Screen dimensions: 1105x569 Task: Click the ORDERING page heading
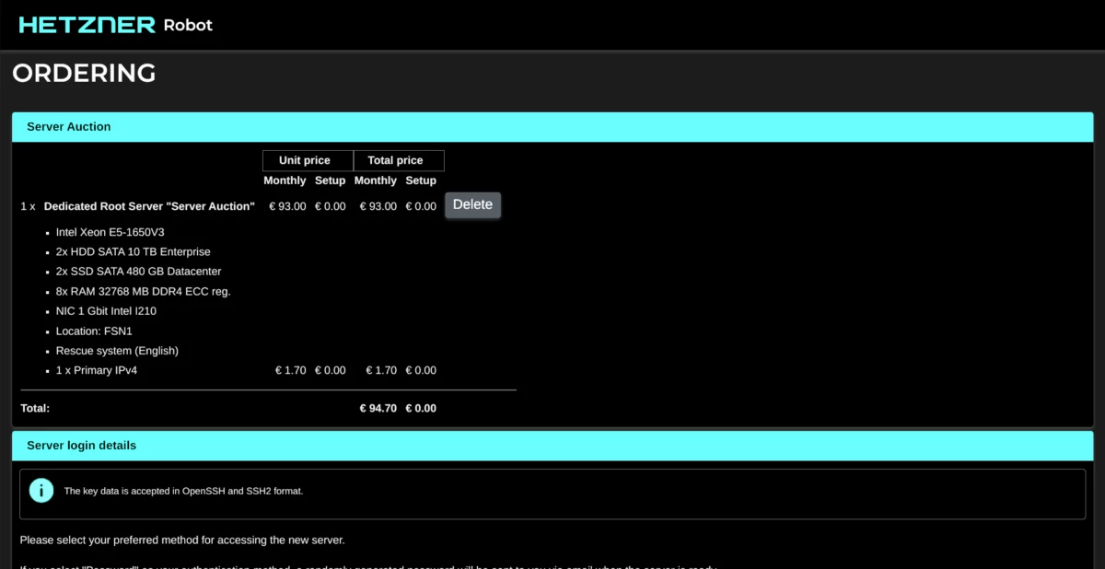point(84,74)
